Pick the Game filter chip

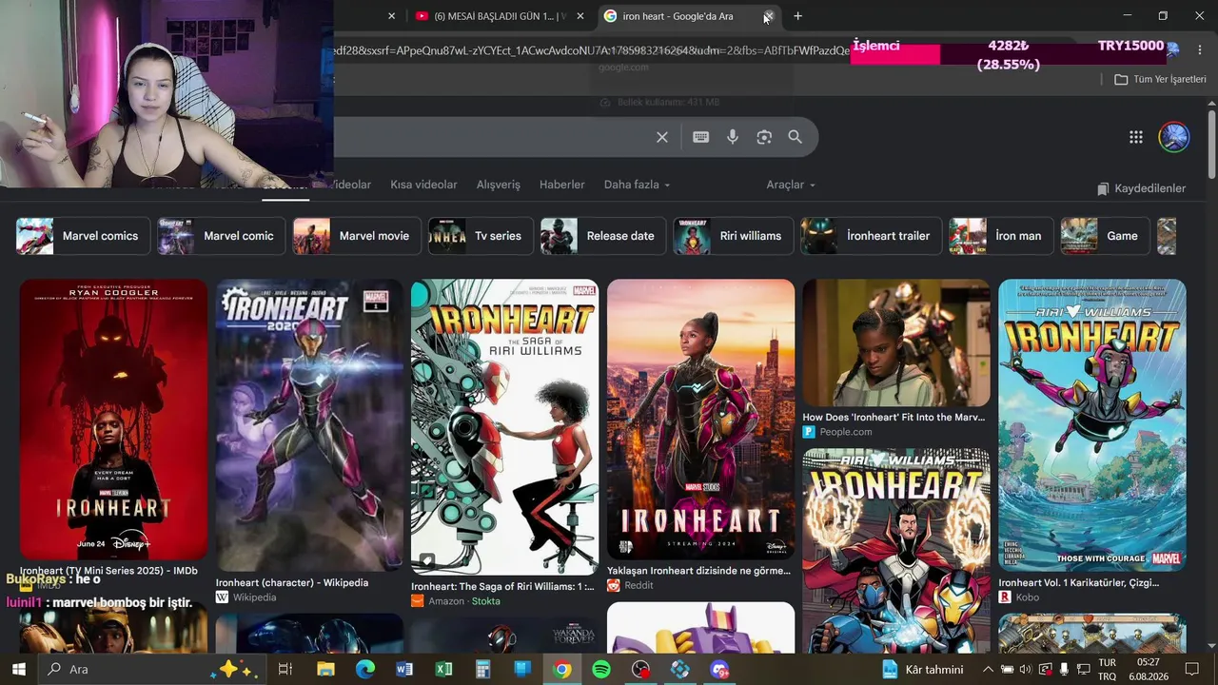pos(1106,236)
